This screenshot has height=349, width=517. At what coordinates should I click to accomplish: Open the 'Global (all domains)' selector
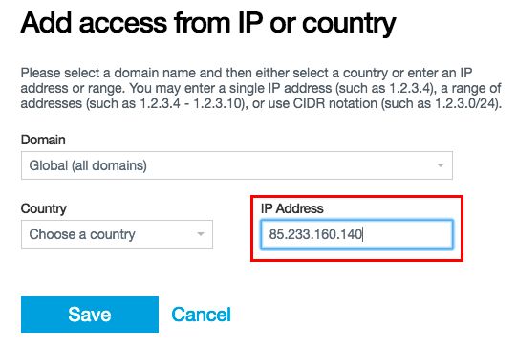[x=237, y=165]
